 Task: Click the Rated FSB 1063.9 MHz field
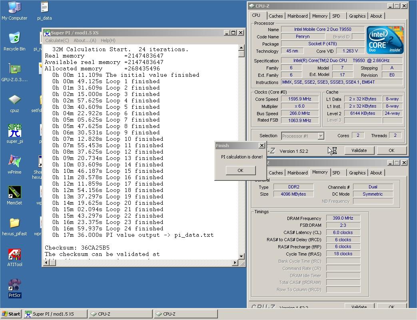(300, 120)
